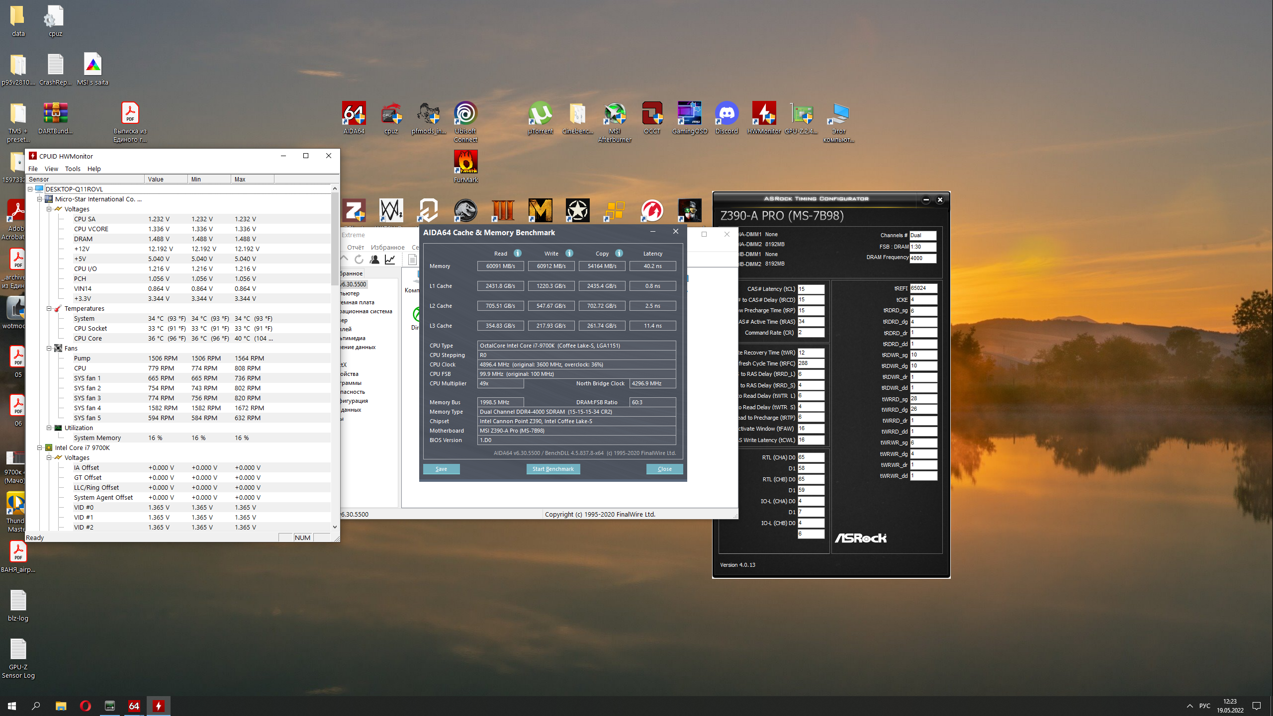Click Start Benchmark button
The width and height of the screenshot is (1273, 716).
(553, 469)
